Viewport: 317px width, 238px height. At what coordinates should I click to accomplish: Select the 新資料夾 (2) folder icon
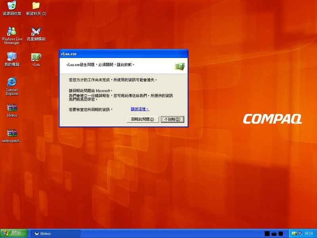pos(36,6)
